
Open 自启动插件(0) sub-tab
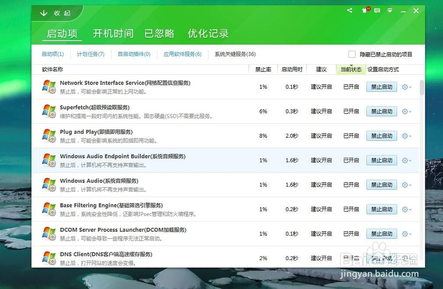pyautogui.click(x=134, y=54)
